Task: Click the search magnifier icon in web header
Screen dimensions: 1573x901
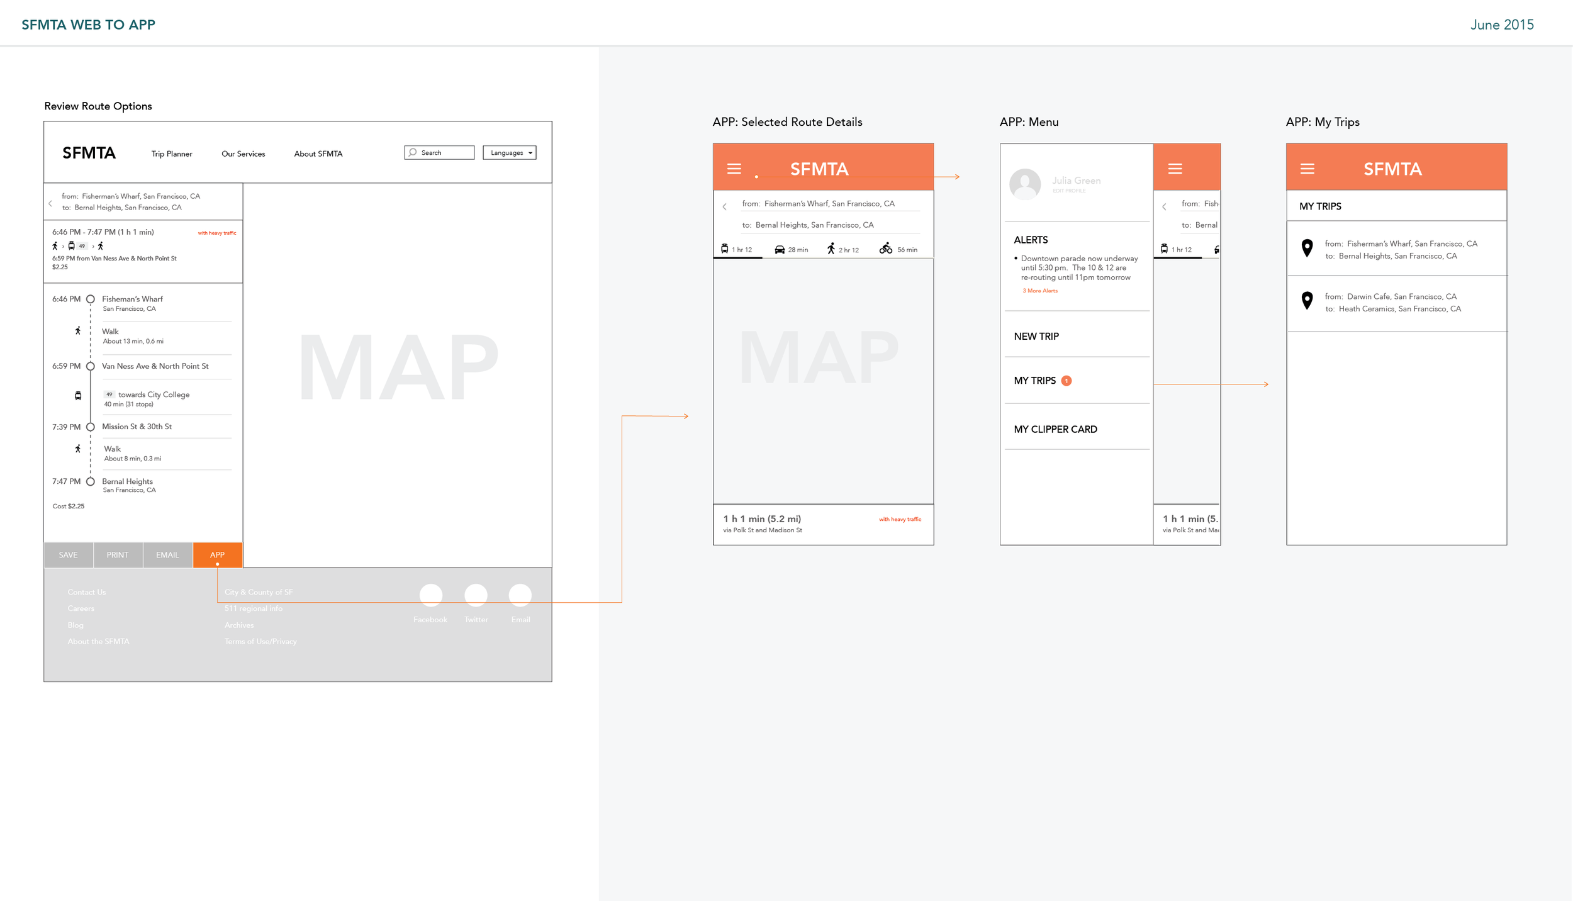Action: pyautogui.click(x=413, y=152)
